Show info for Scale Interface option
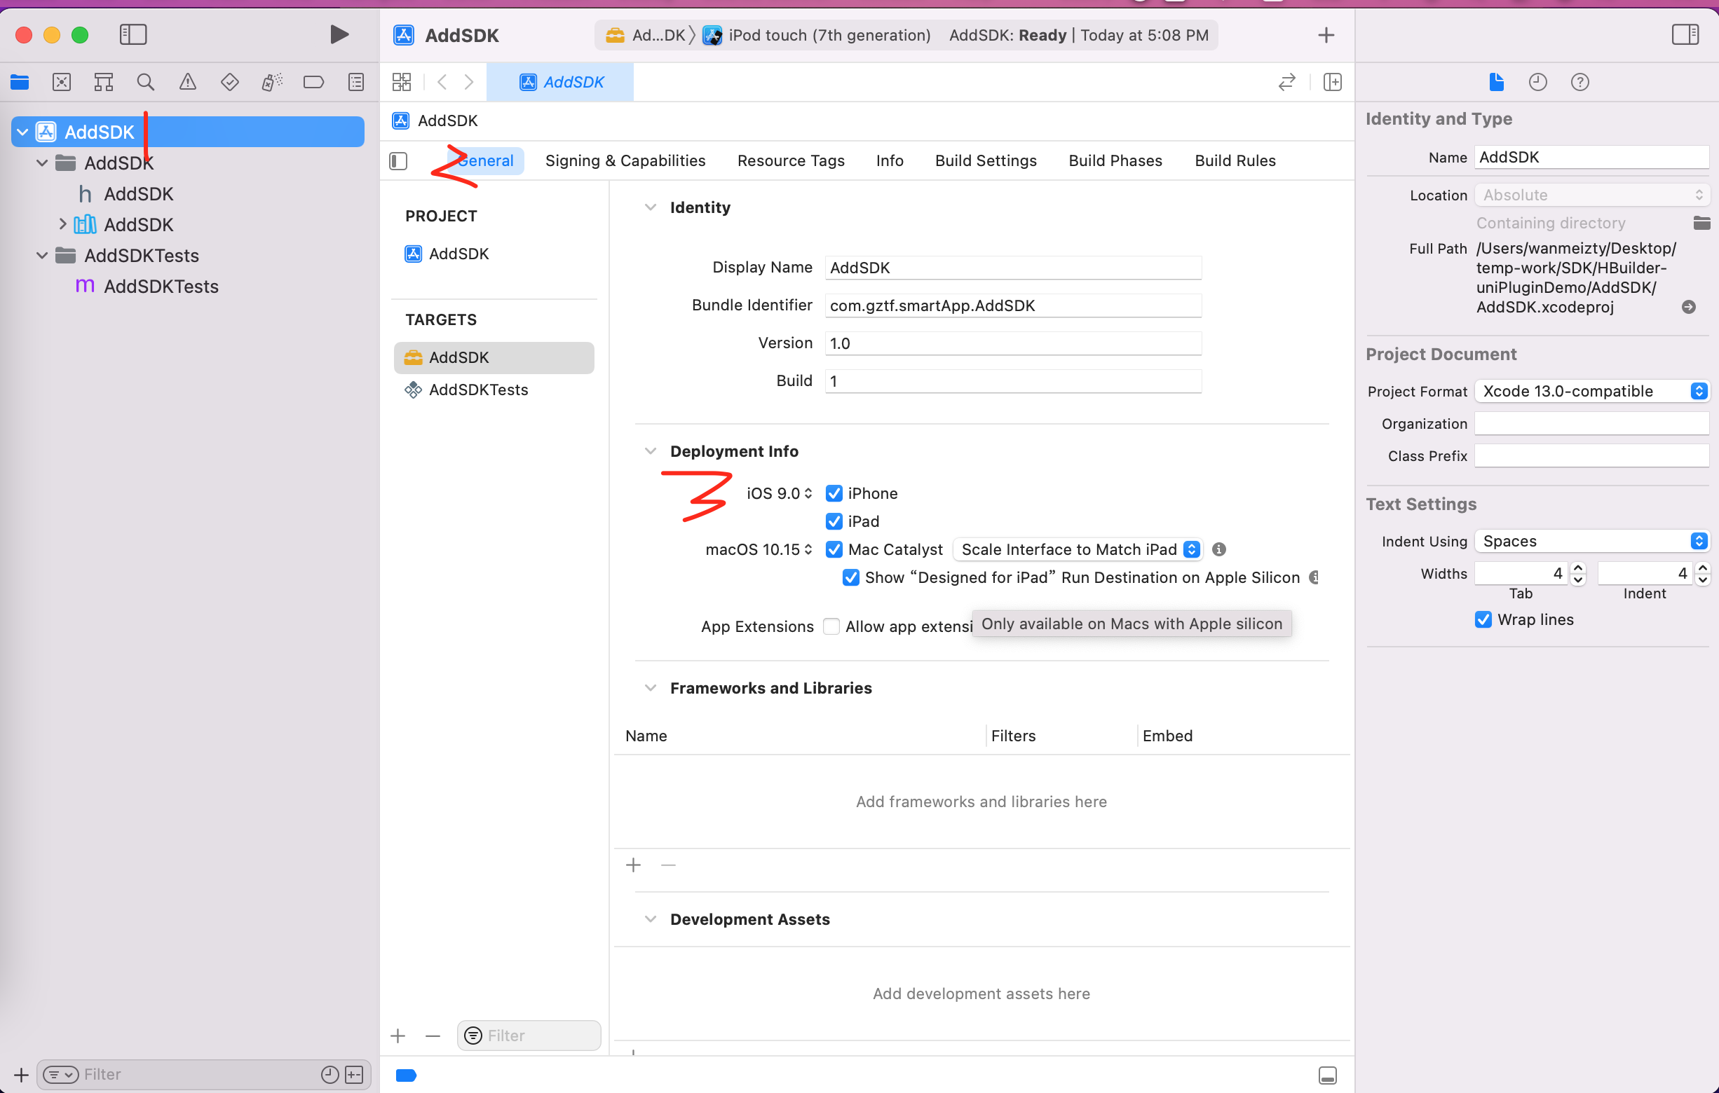The width and height of the screenshot is (1719, 1093). (x=1219, y=549)
